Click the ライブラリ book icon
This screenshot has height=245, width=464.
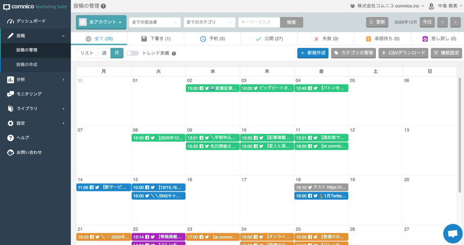point(11,108)
